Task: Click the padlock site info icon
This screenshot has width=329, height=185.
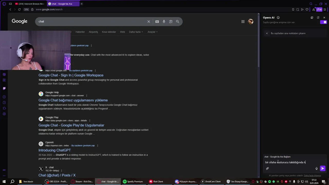Action: tap(32, 10)
